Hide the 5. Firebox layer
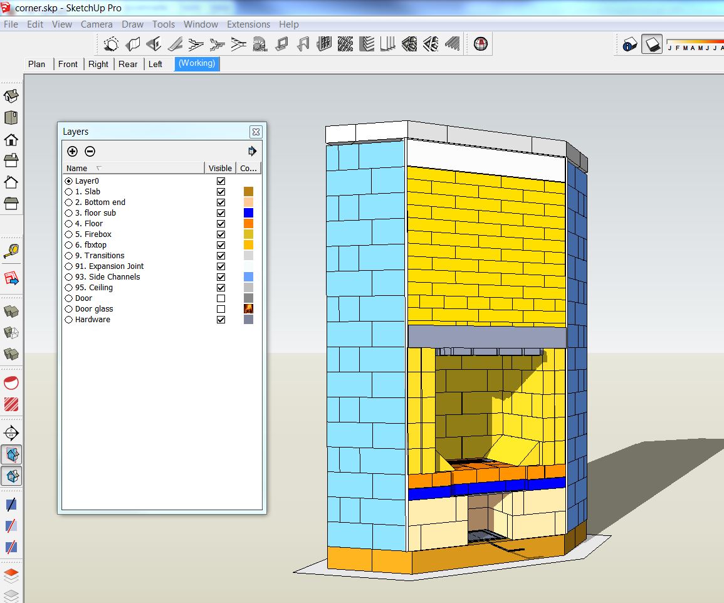Screen dimensions: 724x603 [x=221, y=234]
